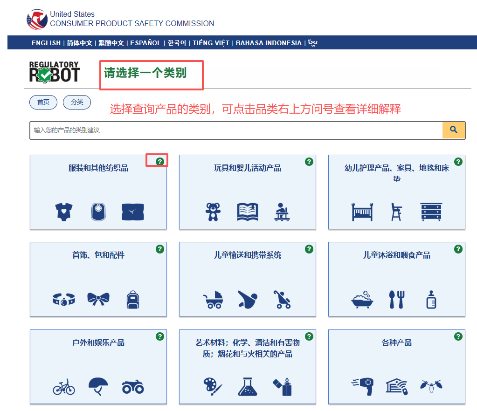Switch language to 简体中文
This screenshot has height=411, width=477.
pos(80,43)
